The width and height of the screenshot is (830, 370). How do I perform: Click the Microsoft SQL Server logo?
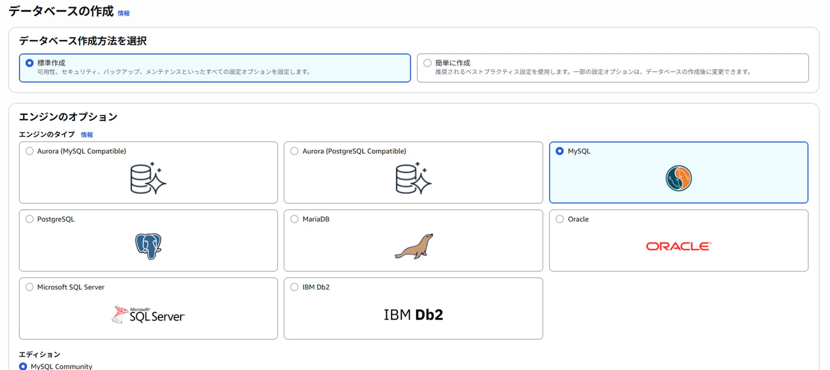click(148, 314)
